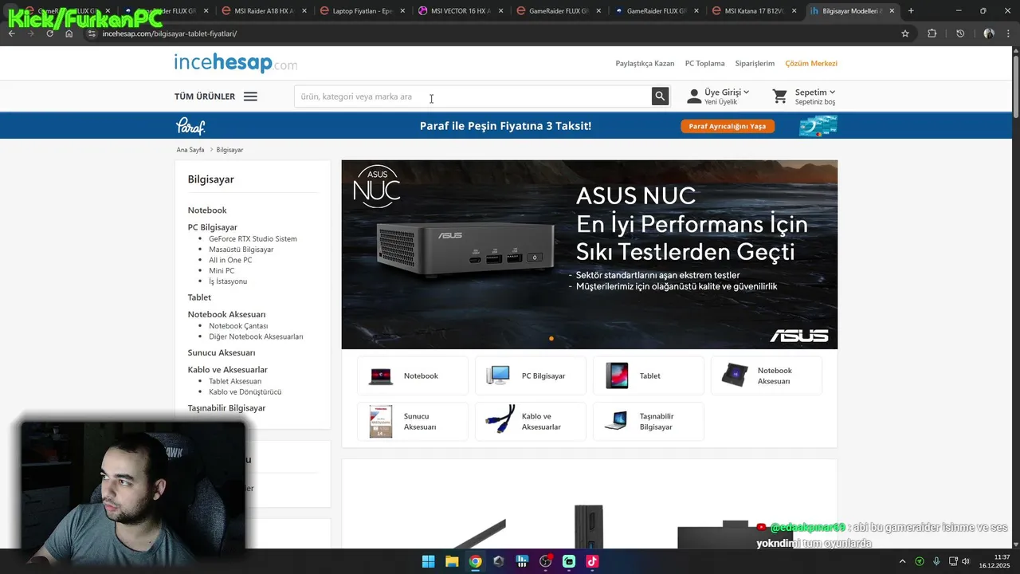Open Çözüm Merkezi link

[811, 64]
